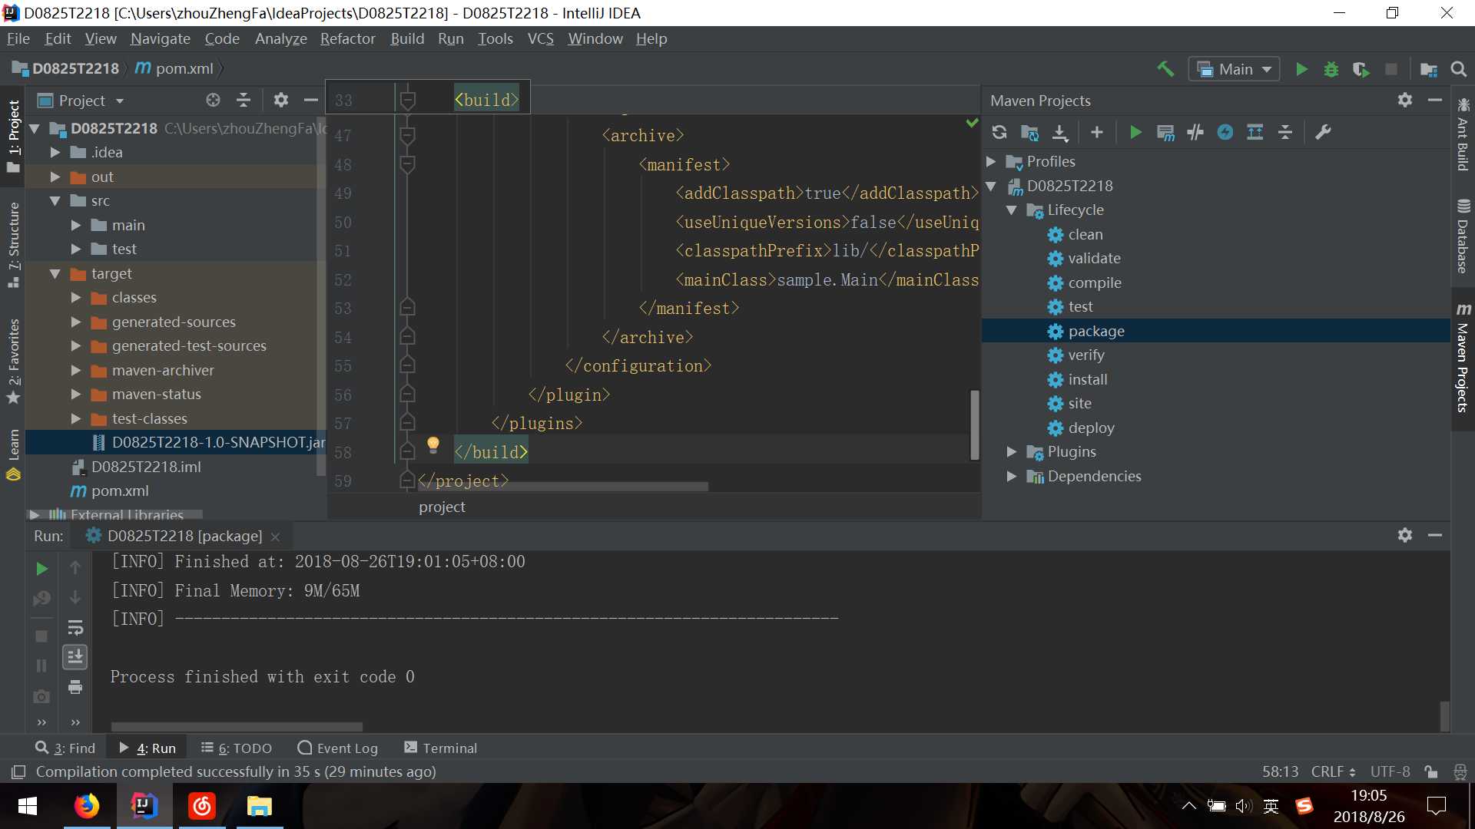The width and height of the screenshot is (1475, 829).
Task: Open the Analyze menu
Action: coord(280,38)
